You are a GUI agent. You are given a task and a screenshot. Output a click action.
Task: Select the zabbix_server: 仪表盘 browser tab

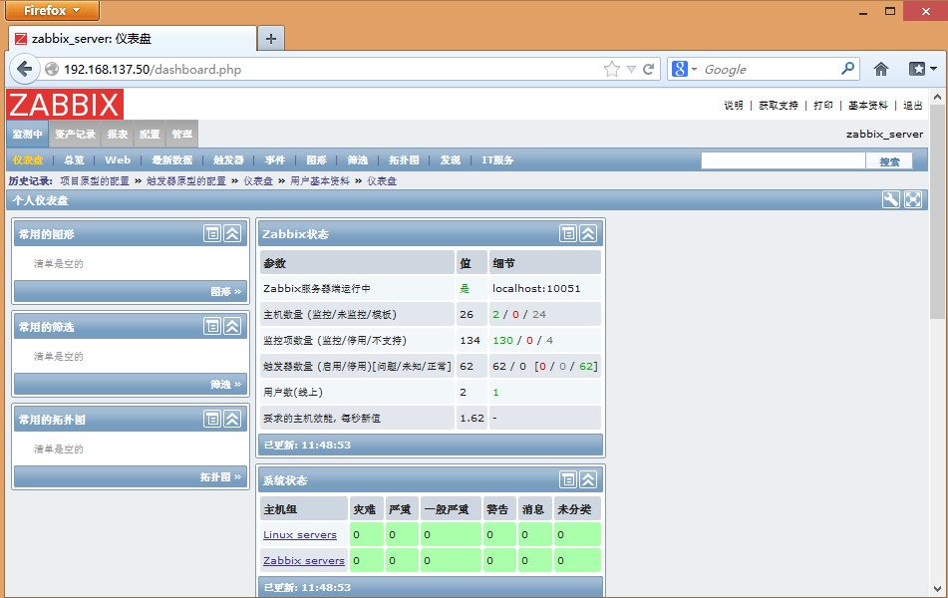pos(132,39)
